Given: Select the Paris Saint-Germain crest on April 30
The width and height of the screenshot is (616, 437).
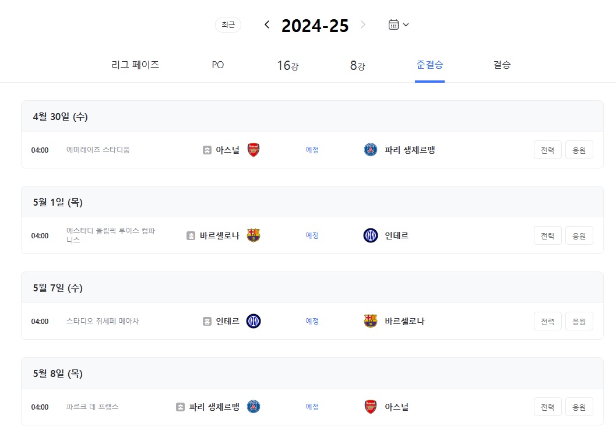Looking at the screenshot, I should (x=371, y=150).
